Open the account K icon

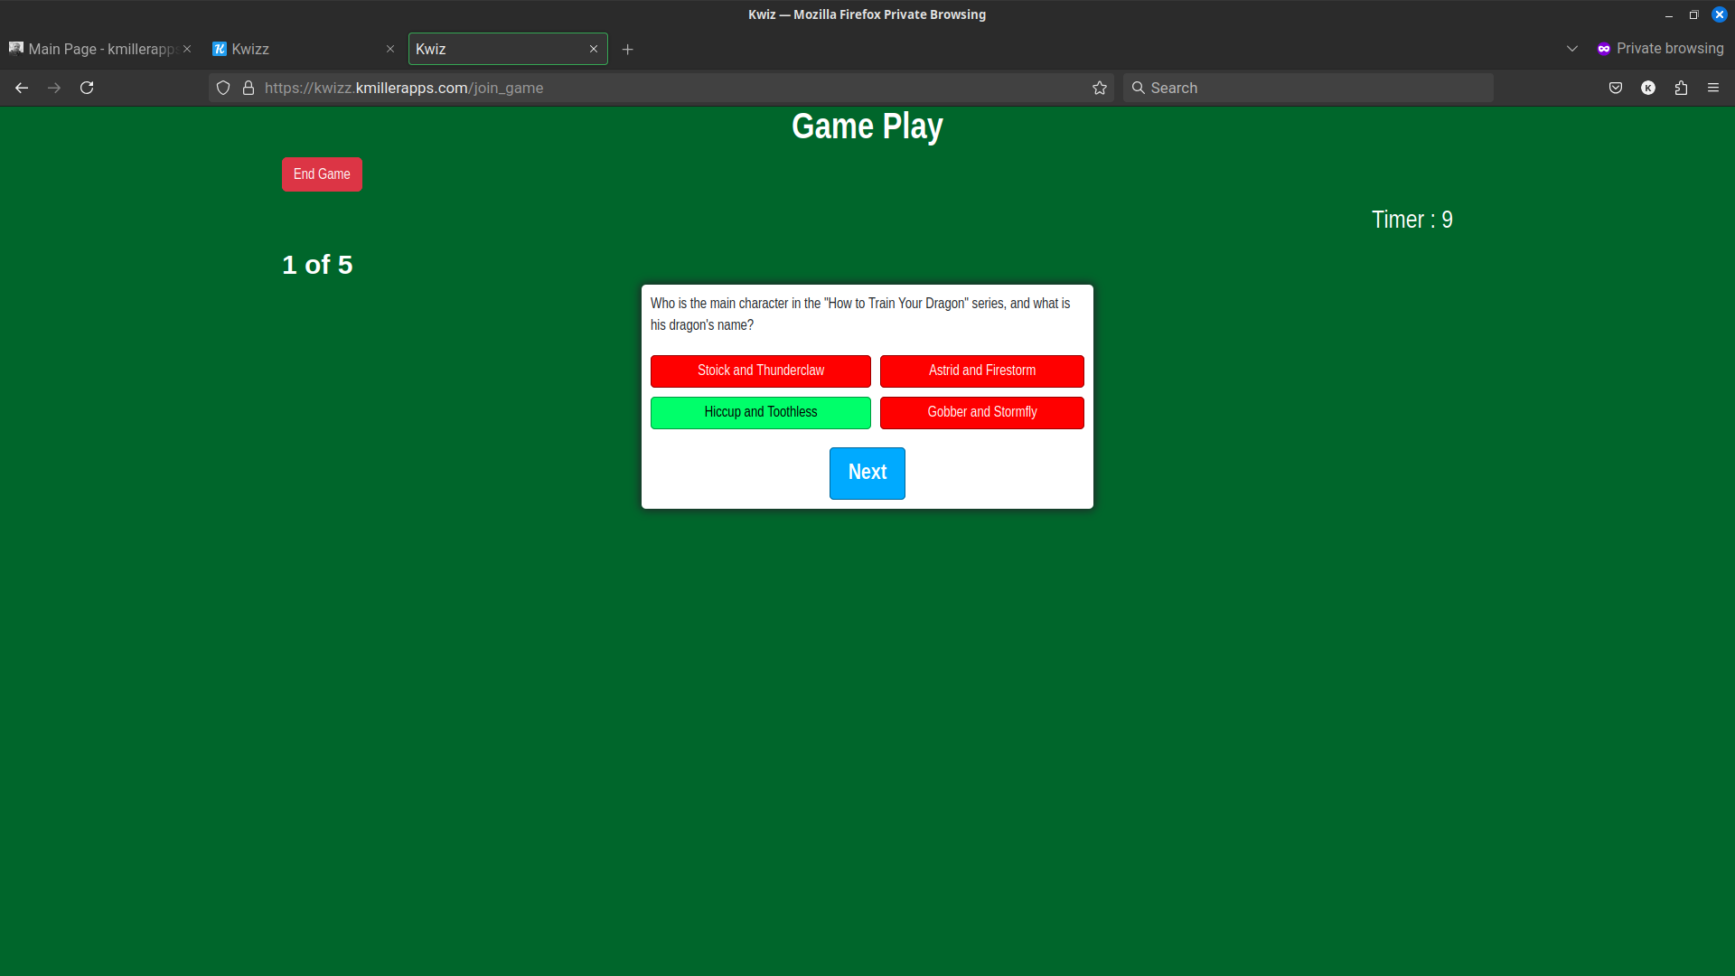pyautogui.click(x=1648, y=88)
